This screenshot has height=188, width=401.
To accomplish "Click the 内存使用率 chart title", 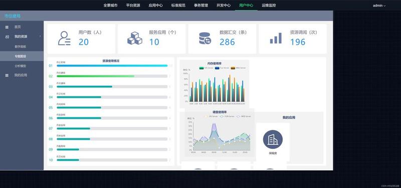I will [215, 64].
